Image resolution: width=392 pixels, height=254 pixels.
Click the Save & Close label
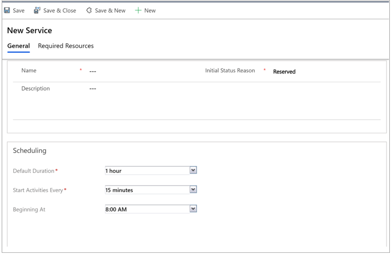(60, 10)
